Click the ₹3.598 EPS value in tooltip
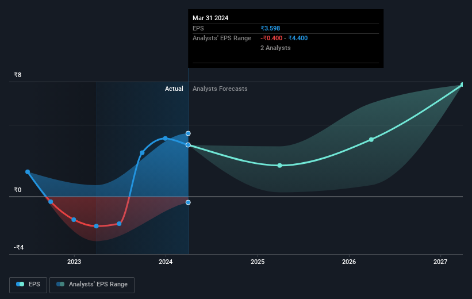 pos(270,28)
